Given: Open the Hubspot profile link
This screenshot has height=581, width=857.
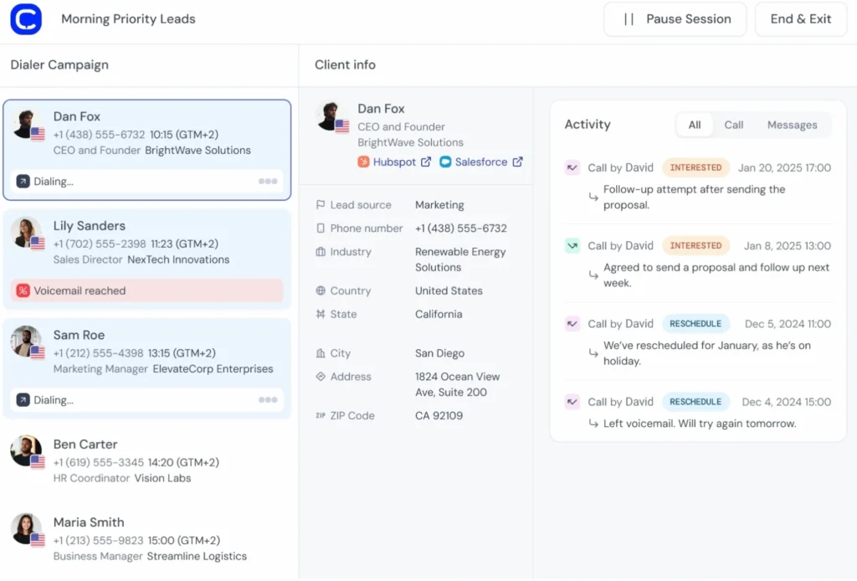Looking at the screenshot, I should [394, 162].
